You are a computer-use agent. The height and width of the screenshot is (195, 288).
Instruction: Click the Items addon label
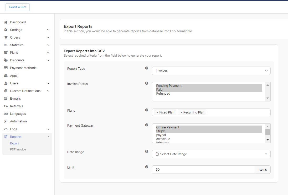click(263, 170)
